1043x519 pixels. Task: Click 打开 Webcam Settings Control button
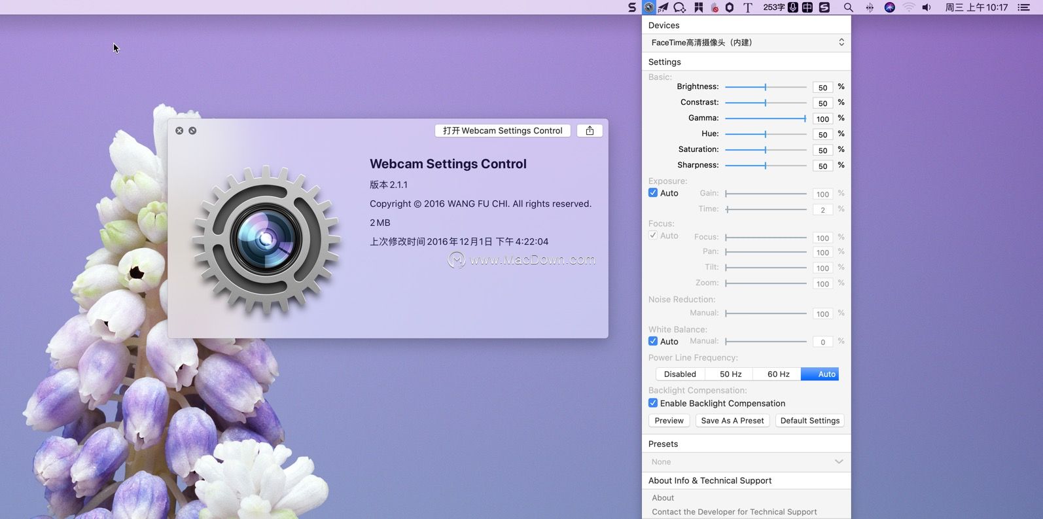click(x=503, y=131)
